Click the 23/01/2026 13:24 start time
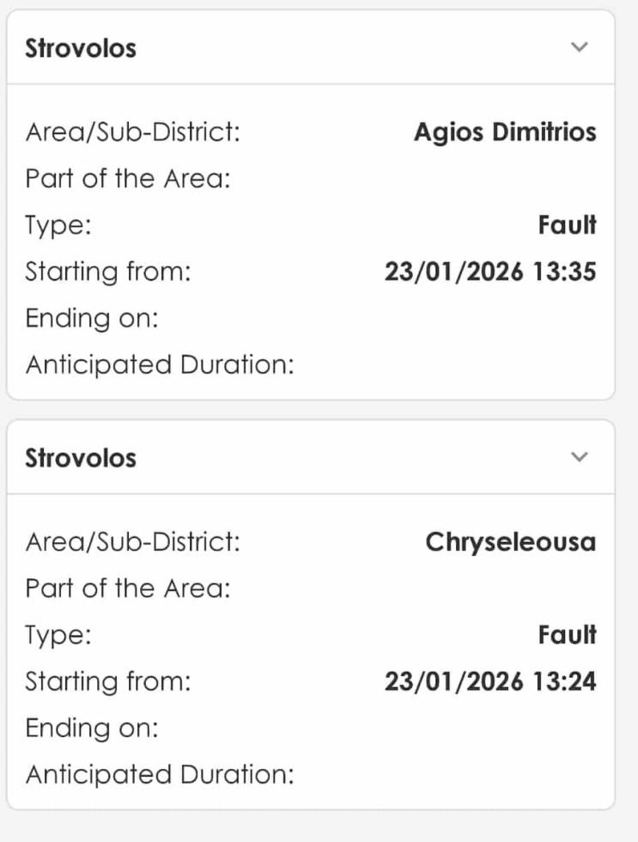The height and width of the screenshot is (842, 638). click(490, 682)
